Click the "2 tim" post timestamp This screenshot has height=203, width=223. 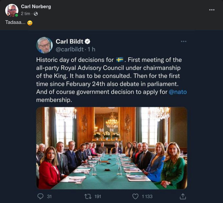pyautogui.click(x=26, y=14)
